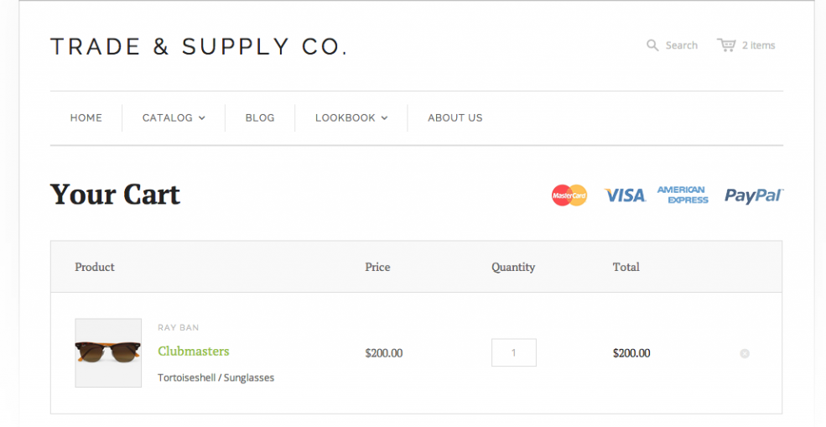Screen dimensions: 826x427
Task: Click the Trade & Supply Co. logo
Action: (x=199, y=47)
